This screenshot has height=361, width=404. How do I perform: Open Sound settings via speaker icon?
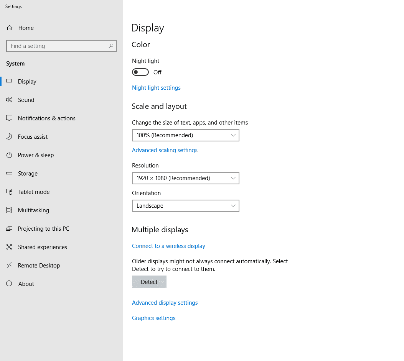click(9, 100)
